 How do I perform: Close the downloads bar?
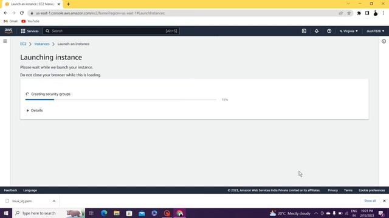[384, 200]
